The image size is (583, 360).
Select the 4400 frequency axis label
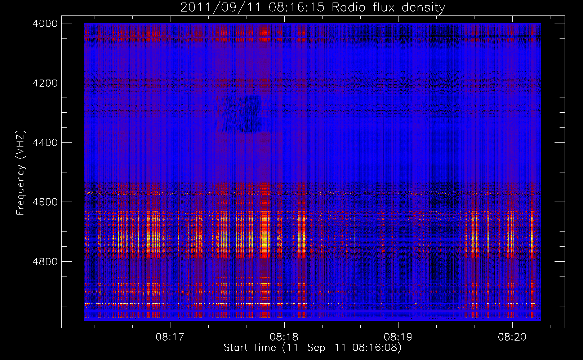(45, 143)
